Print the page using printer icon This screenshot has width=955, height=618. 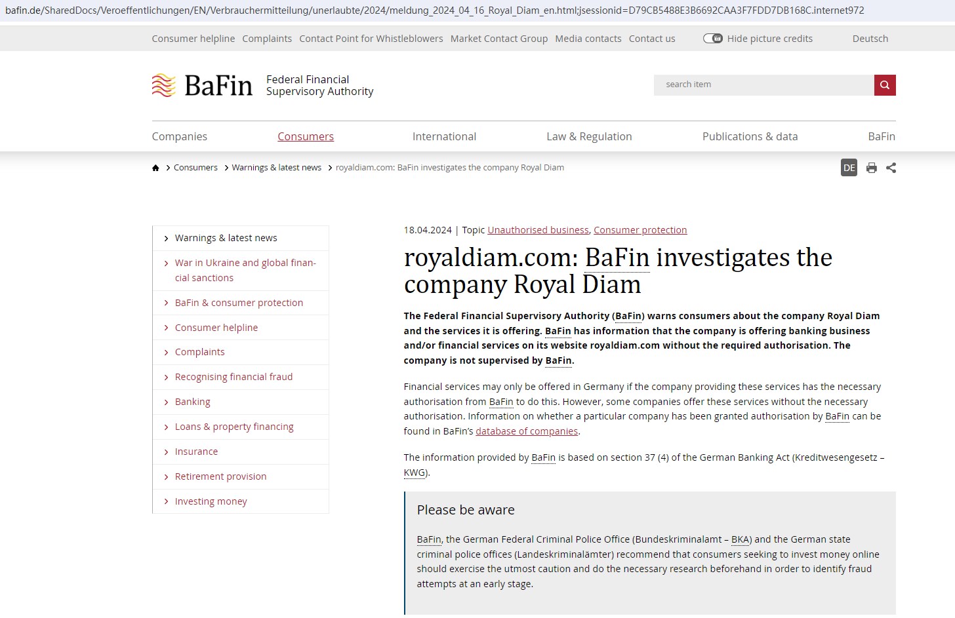pyautogui.click(x=872, y=168)
